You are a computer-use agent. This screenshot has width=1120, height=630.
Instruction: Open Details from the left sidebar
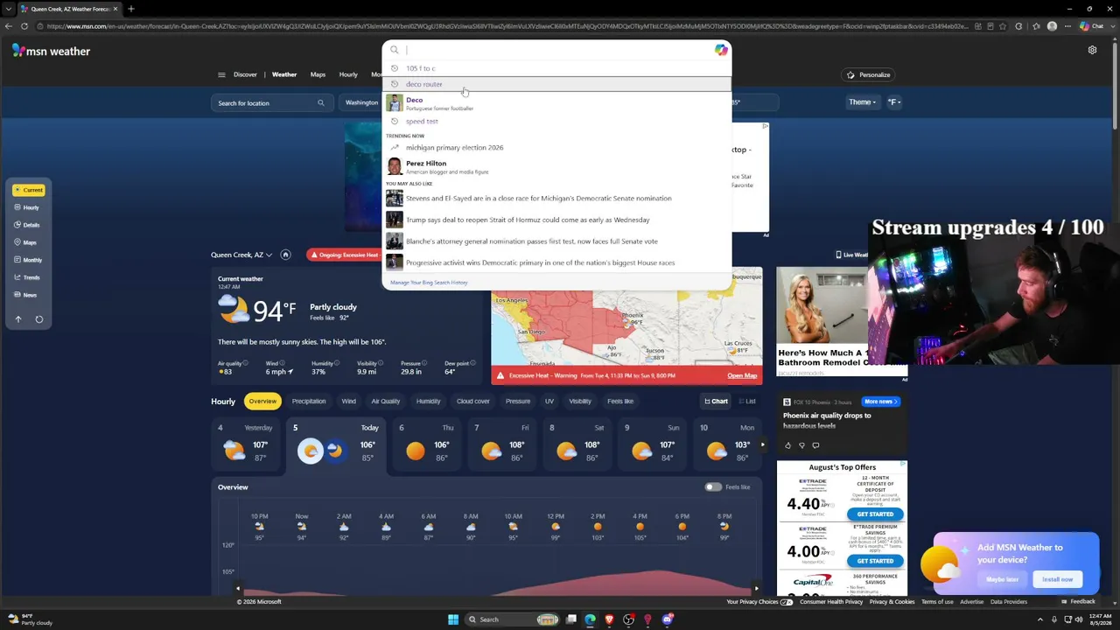point(27,225)
